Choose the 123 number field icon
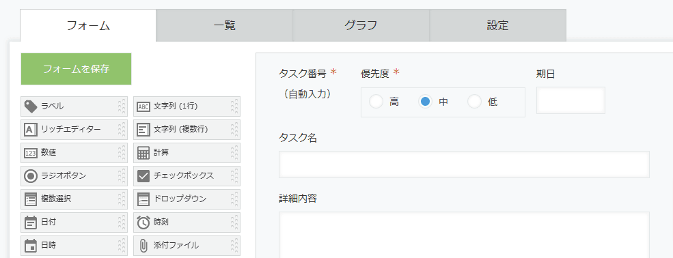Screen dimensions: 673x258 (x=31, y=153)
